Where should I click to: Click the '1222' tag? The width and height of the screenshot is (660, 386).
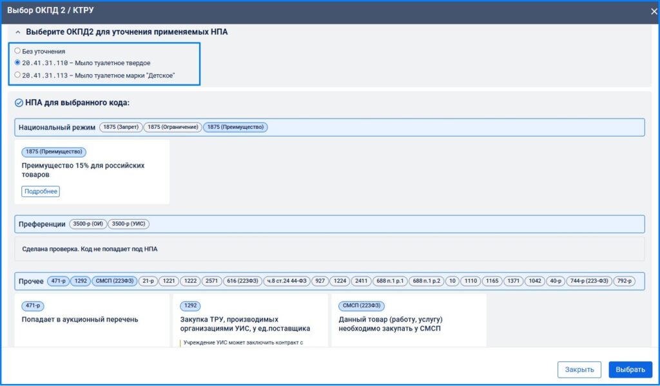190,281
